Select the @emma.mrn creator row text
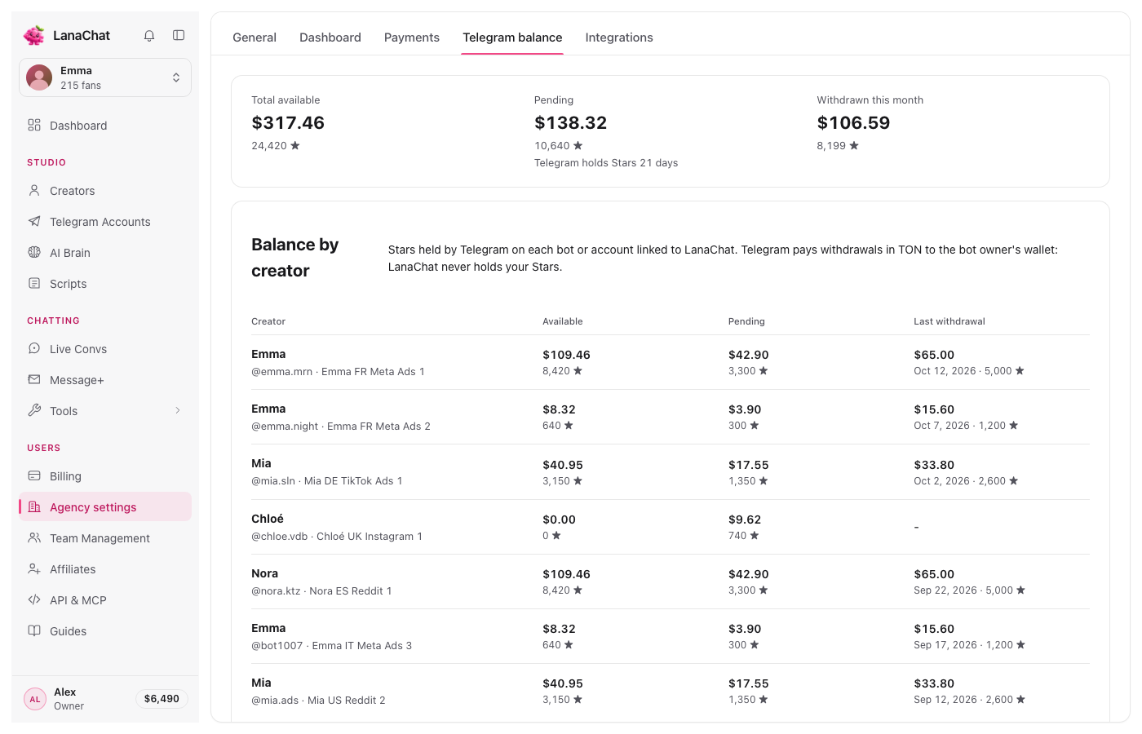This screenshot has height=734, width=1142. 338,371
